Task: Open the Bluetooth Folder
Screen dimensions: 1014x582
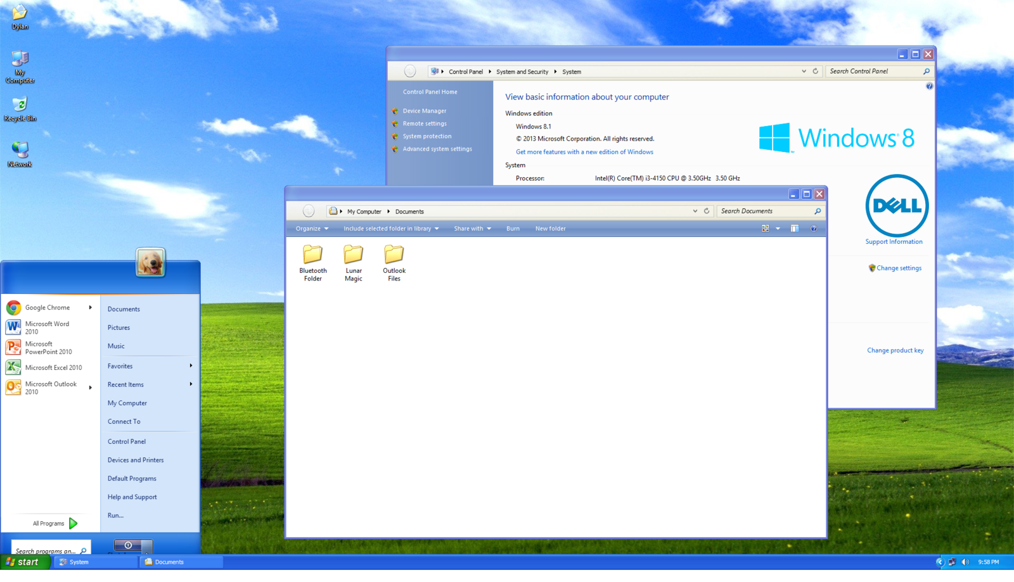Action: pos(313,263)
